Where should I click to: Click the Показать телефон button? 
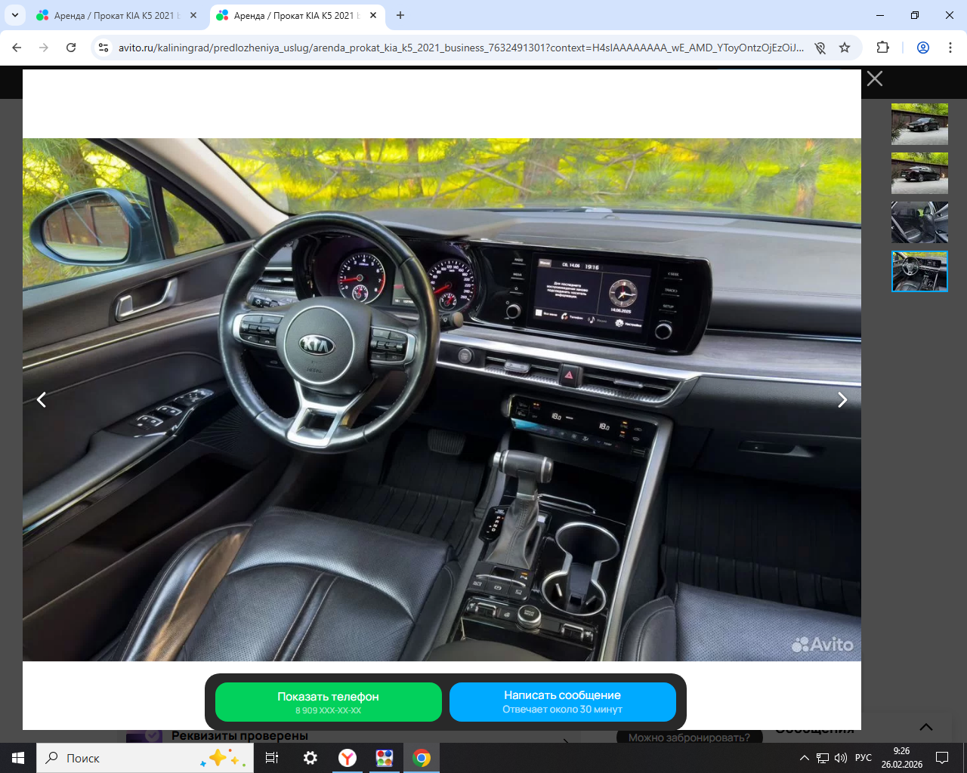(328, 702)
